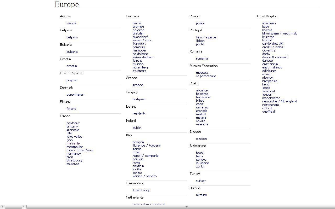
Task: Select the kaiserslautern link
Action: click(143, 57)
